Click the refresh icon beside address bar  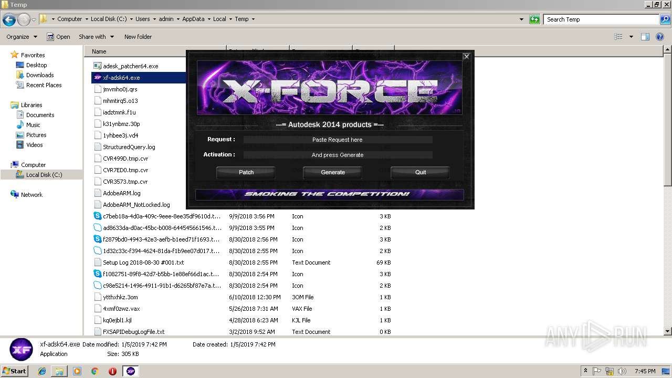[534, 19]
